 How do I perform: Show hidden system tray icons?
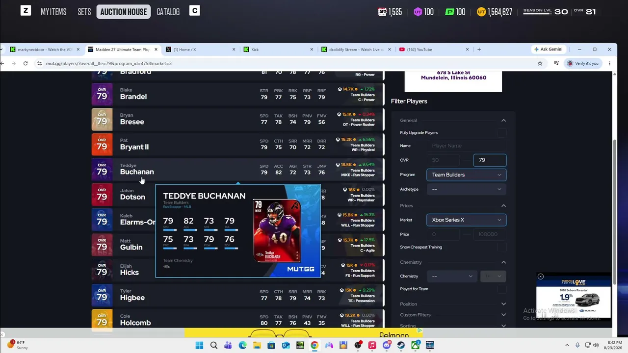(x=567, y=346)
